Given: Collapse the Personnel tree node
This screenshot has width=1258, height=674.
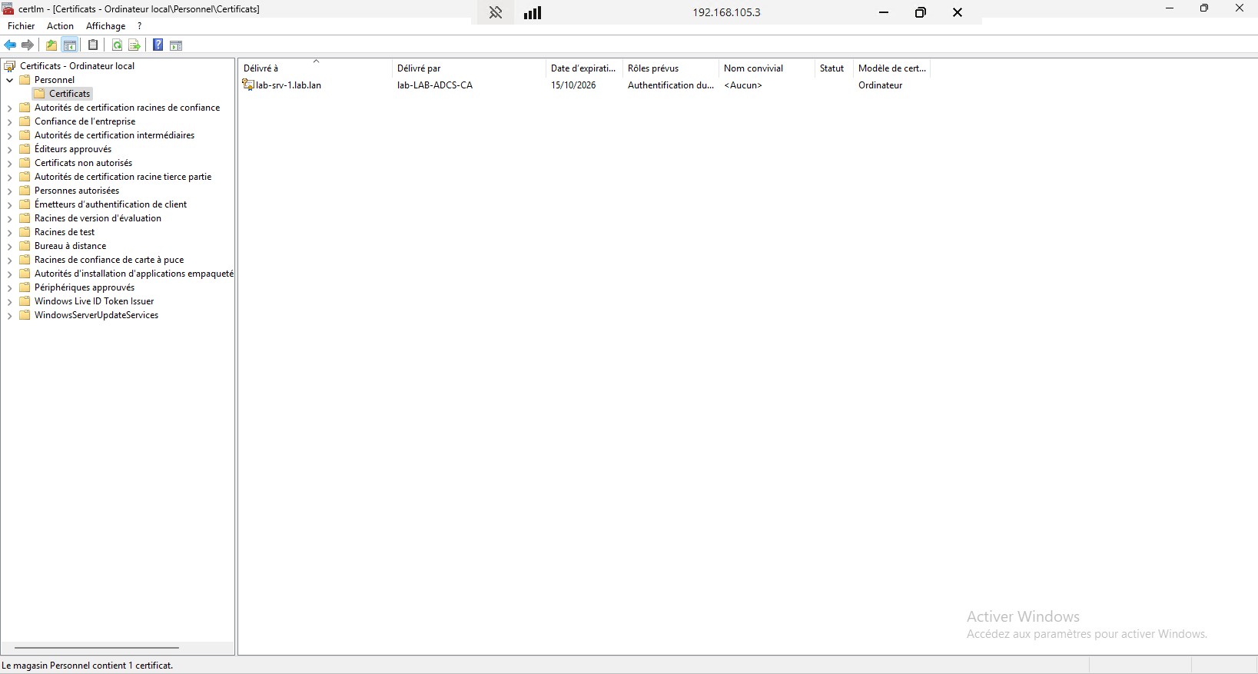Looking at the screenshot, I should [10, 80].
